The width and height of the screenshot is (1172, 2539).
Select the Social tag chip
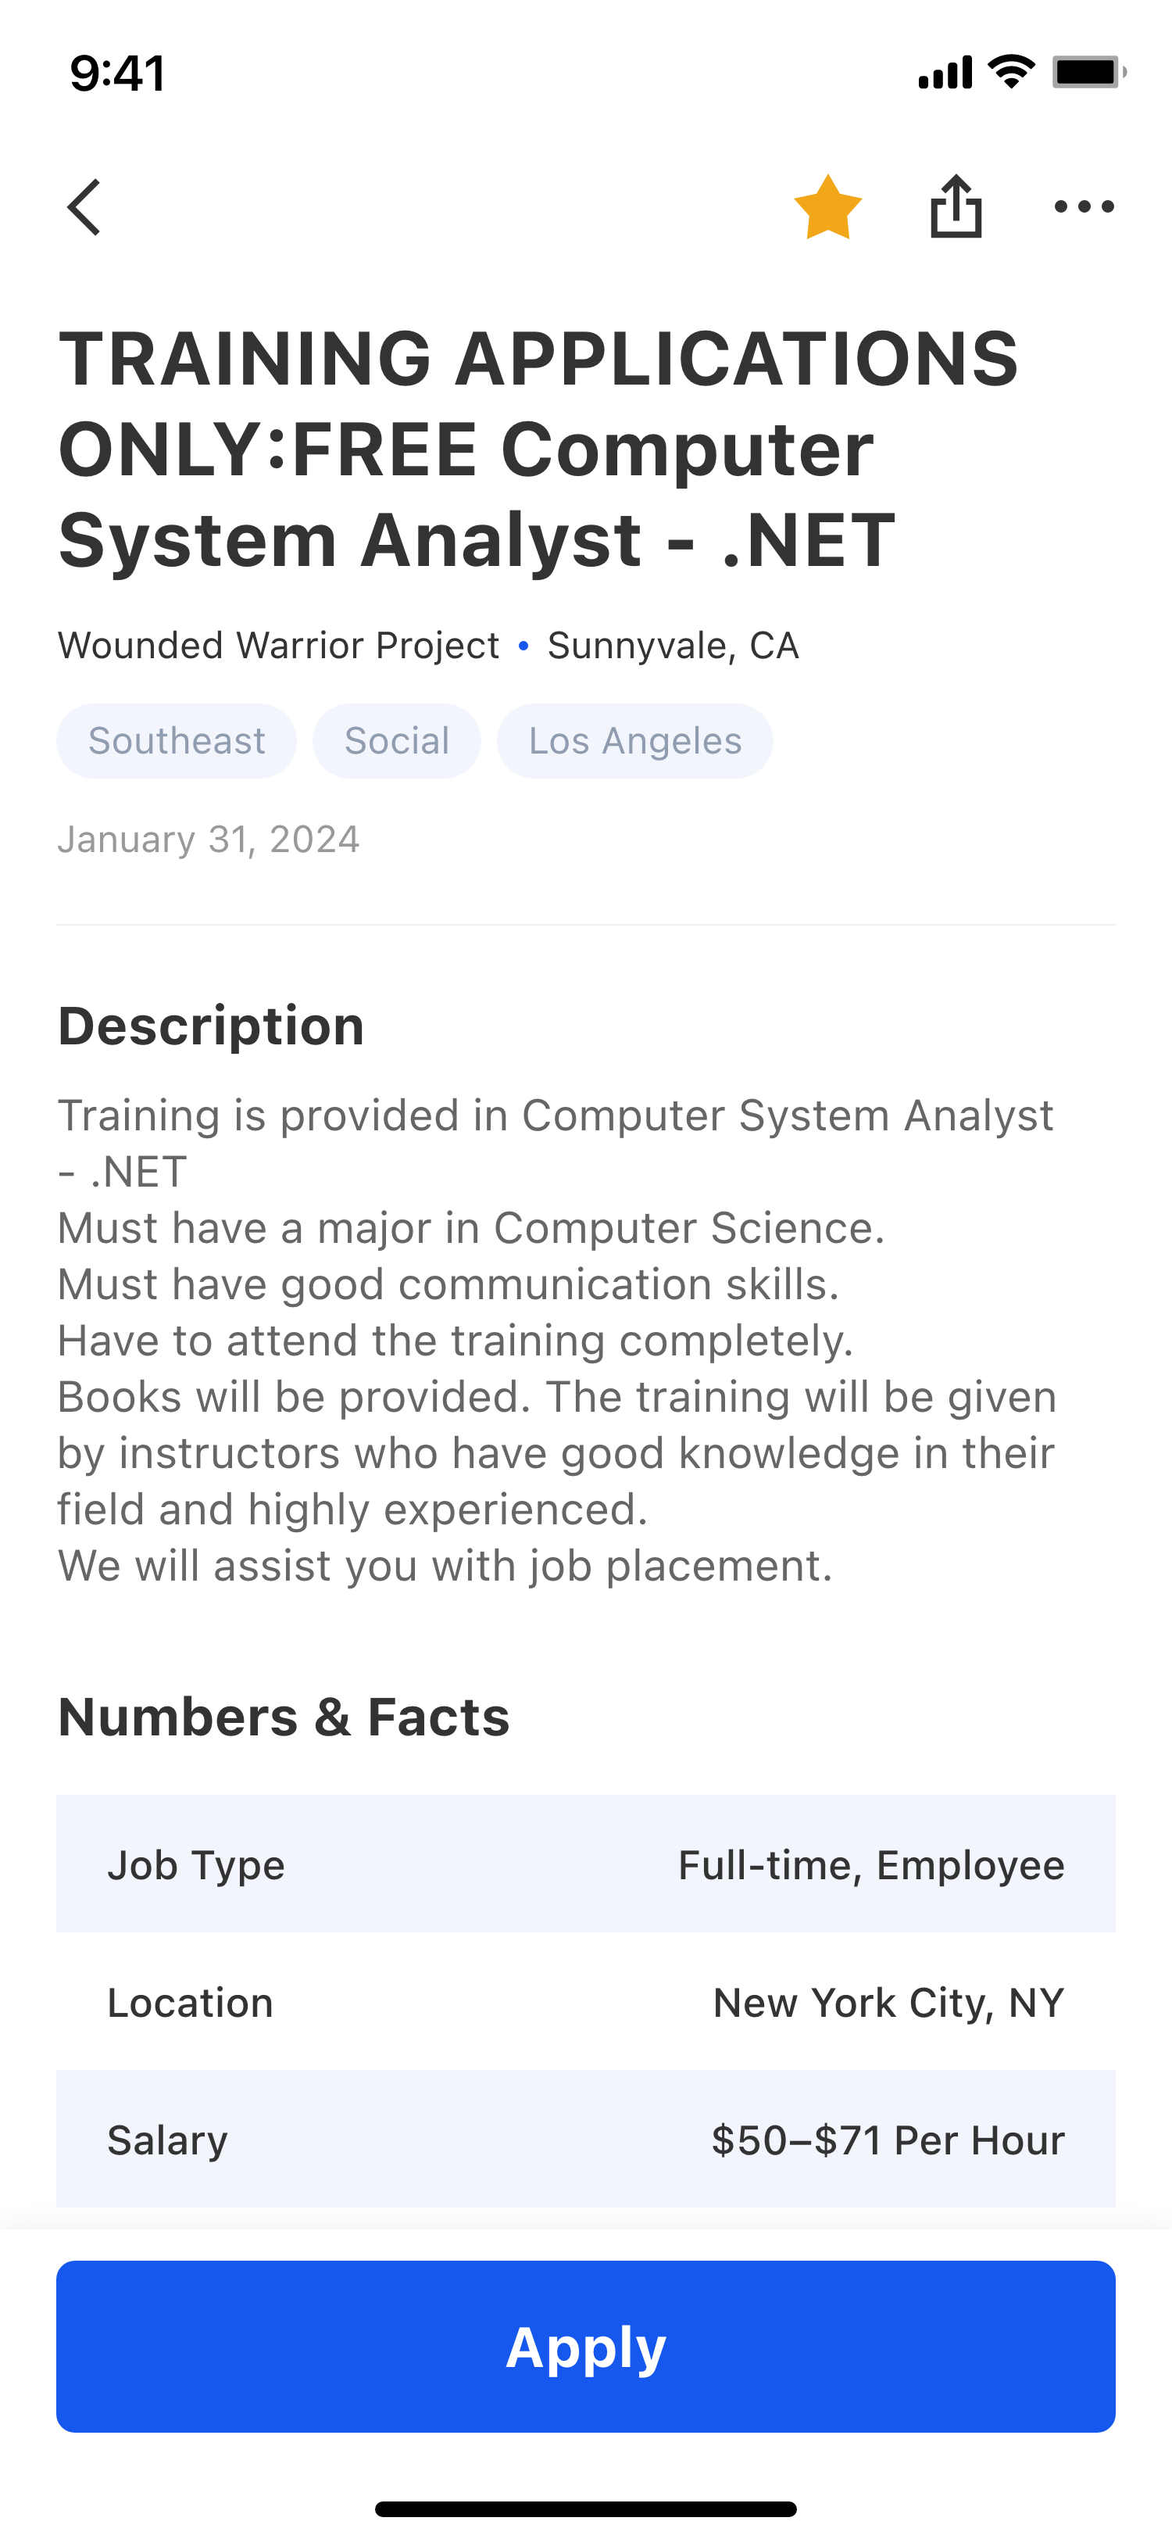397,740
